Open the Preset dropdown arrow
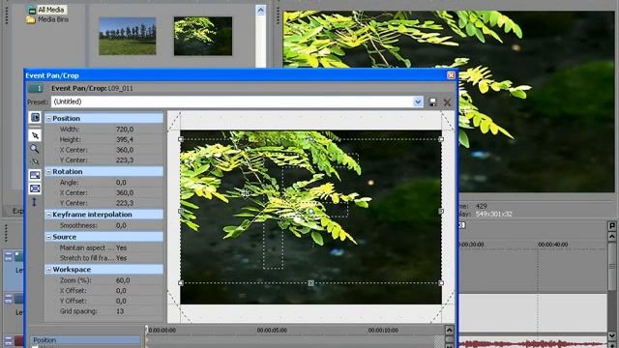 point(418,102)
